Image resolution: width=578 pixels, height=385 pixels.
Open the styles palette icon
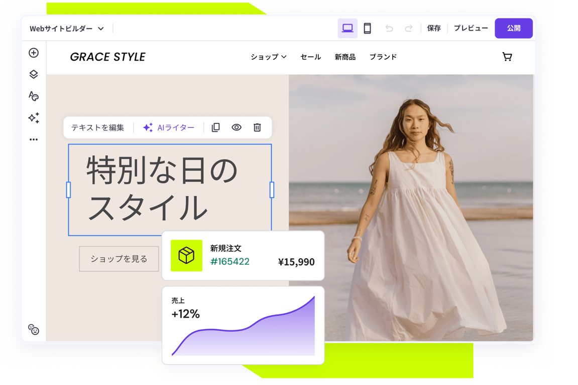tap(34, 96)
